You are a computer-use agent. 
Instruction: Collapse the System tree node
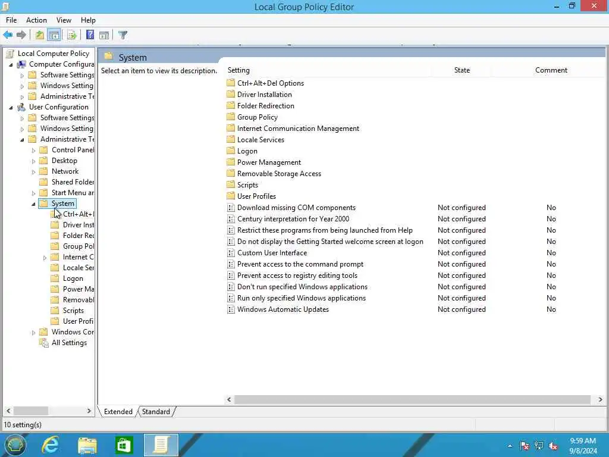coord(33,204)
